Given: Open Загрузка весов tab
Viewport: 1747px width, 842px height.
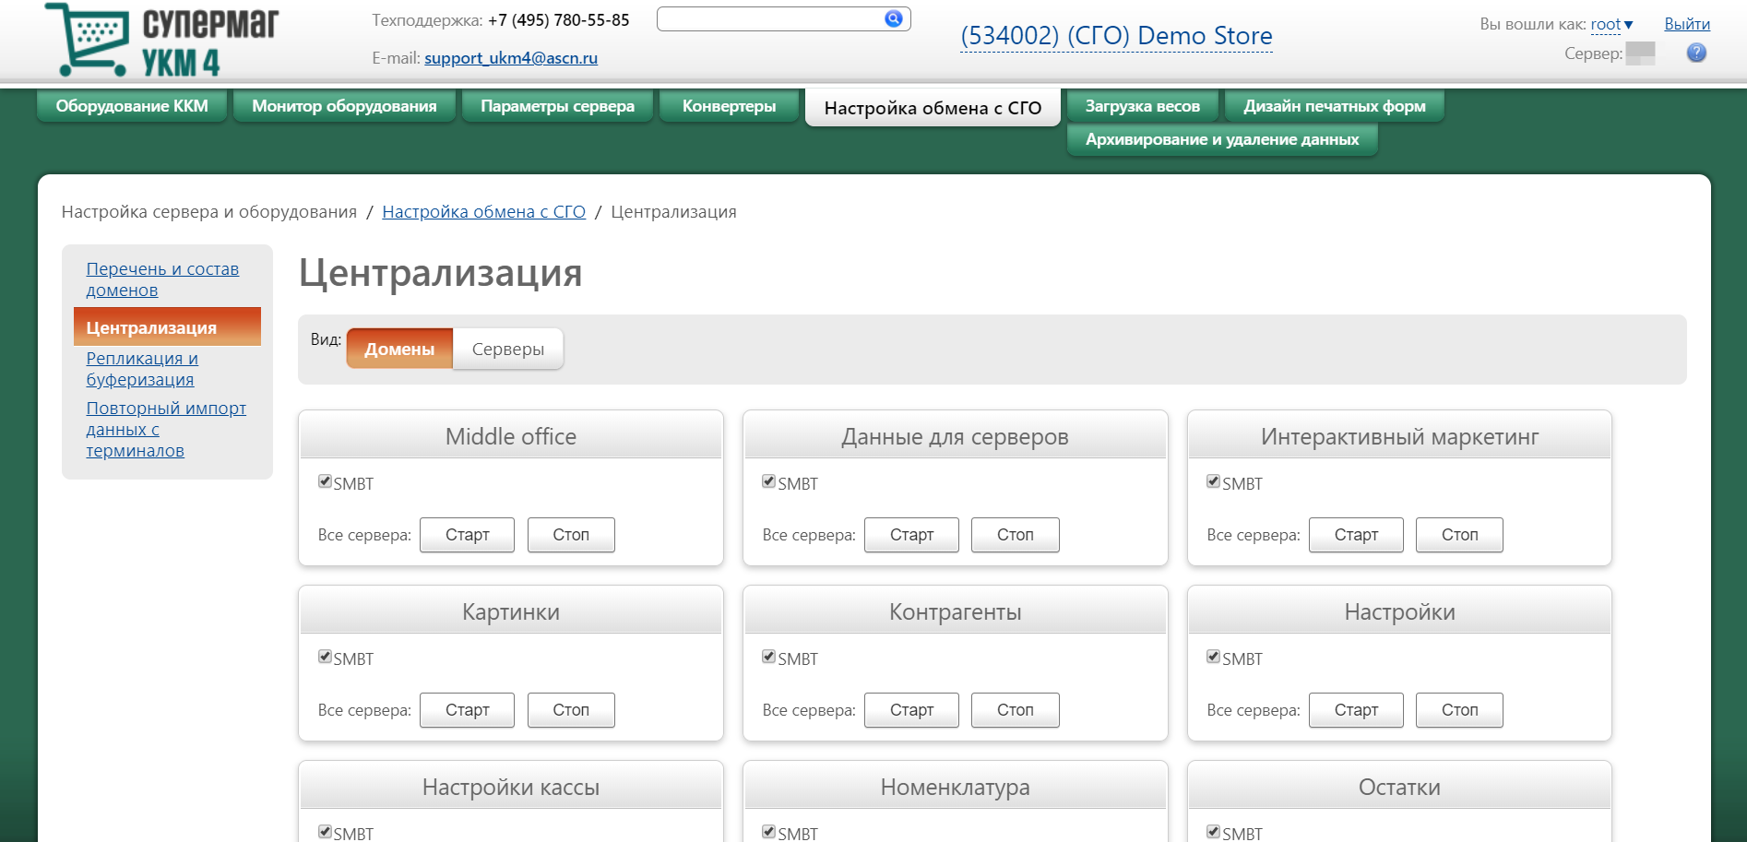Looking at the screenshot, I should pyautogui.click(x=1142, y=106).
